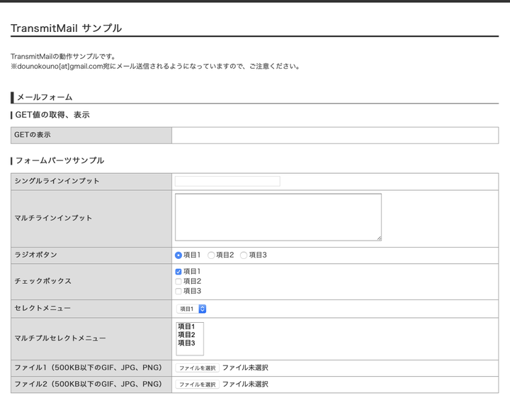Open the セレクトメニュー dropdown
Image resolution: width=510 pixels, height=403 pixels.
coord(191,309)
